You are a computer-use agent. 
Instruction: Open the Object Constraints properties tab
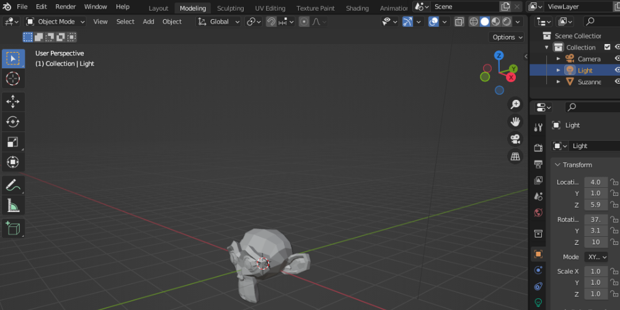tap(538, 286)
